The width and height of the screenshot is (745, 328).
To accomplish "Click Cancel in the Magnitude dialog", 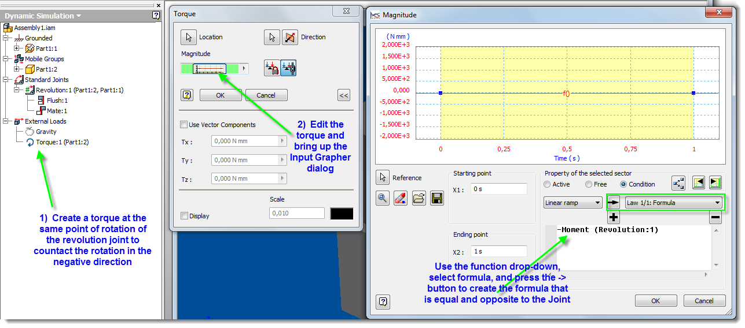I will coord(704,301).
